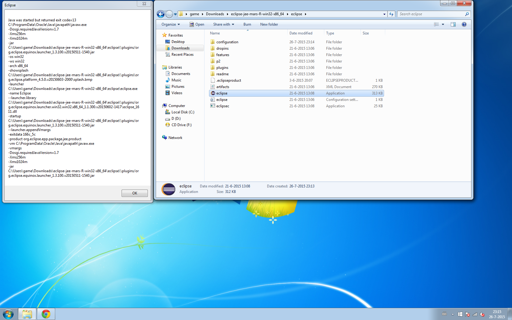Show hidden icons in system tray

click(x=453, y=314)
